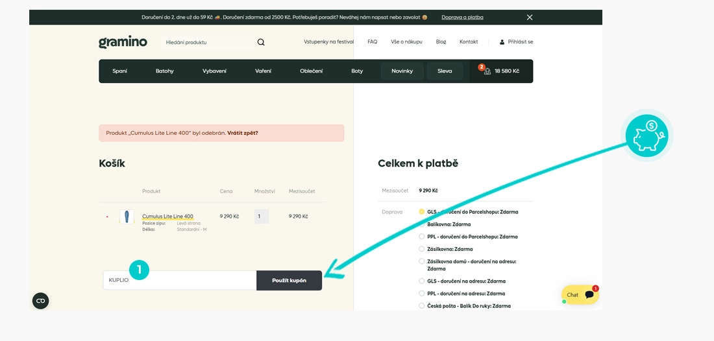This screenshot has height=341, width=714.
Task: Click the Košík heading
Action: [112, 163]
